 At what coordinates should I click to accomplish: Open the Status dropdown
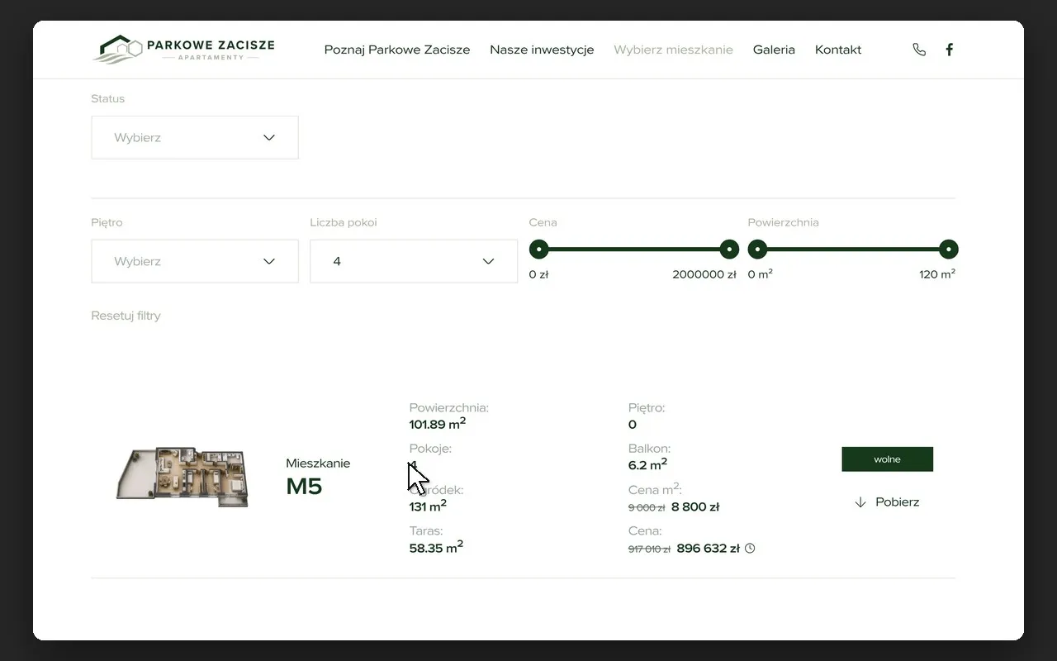click(x=195, y=137)
